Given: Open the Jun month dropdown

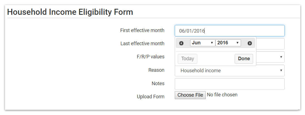Looking at the screenshot, I should click(203, 43).
